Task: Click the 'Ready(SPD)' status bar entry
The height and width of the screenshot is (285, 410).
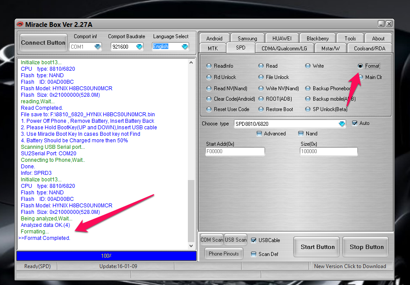Action: coord(37,266)
